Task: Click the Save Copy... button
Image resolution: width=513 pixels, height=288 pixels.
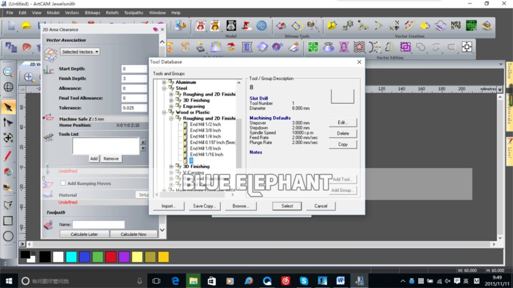Action: [x=205, y=206]
